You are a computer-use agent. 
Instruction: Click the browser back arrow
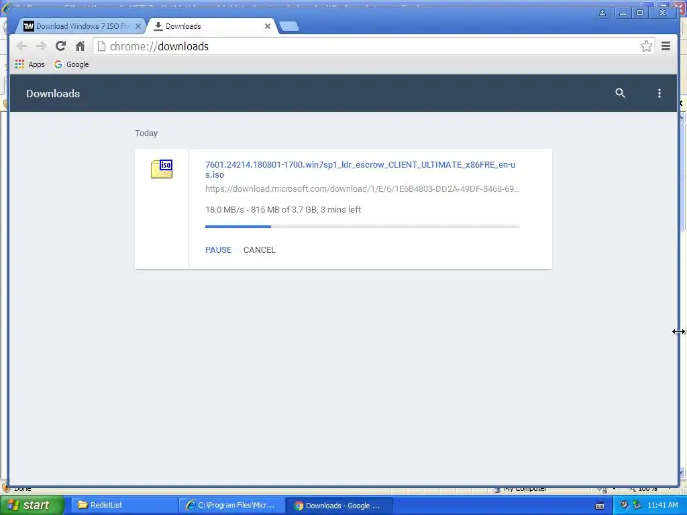click(x=21, y=46)
